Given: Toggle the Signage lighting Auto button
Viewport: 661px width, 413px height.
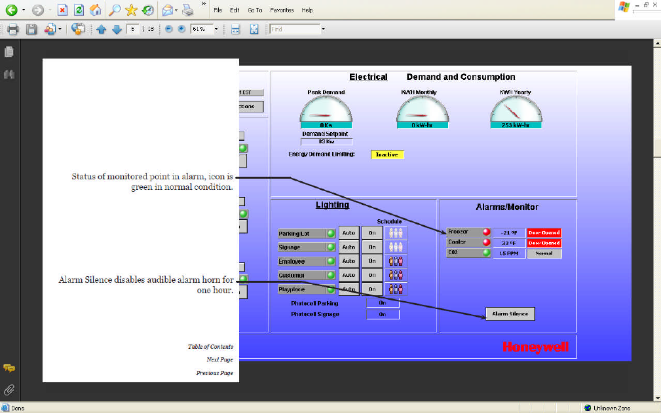Looking at the screenshot, I should (x=349, y=247).
